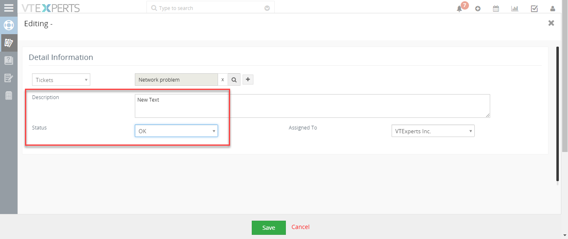Open the reports bar chart icon

pyautogui.click(x=515, y=8)
